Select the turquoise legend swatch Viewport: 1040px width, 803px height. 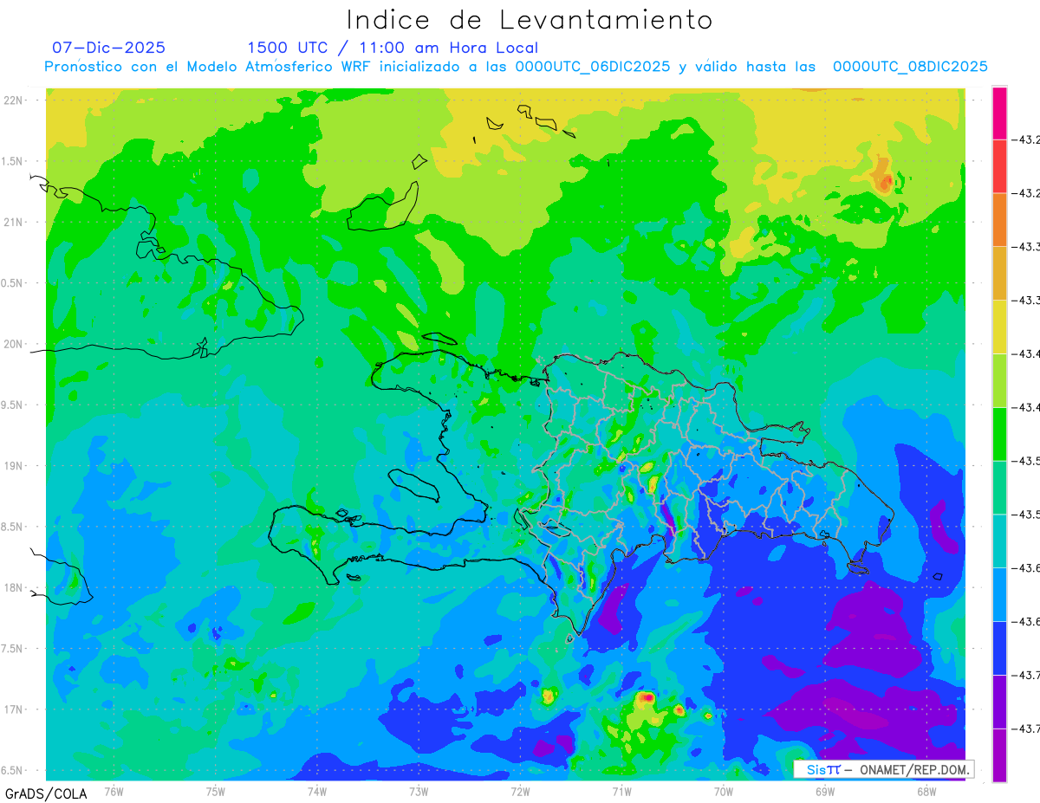[999, 541]
